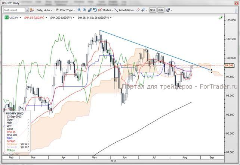Viewport: 240px width, 165px height.
Task: Click the green FX icon beside USDJPY
Action: tap(6, 18)
